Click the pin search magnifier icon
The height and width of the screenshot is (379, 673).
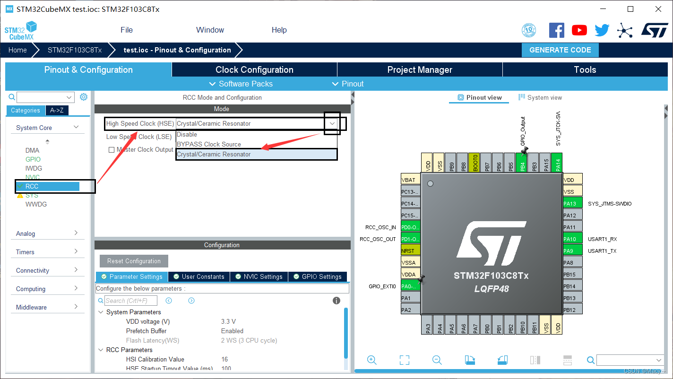(591, 360)
